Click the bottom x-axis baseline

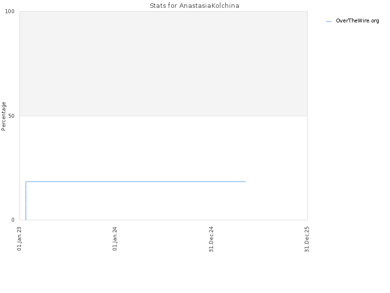[163, 220]
